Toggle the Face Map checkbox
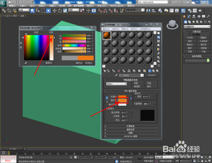 (x=132, y=86)
